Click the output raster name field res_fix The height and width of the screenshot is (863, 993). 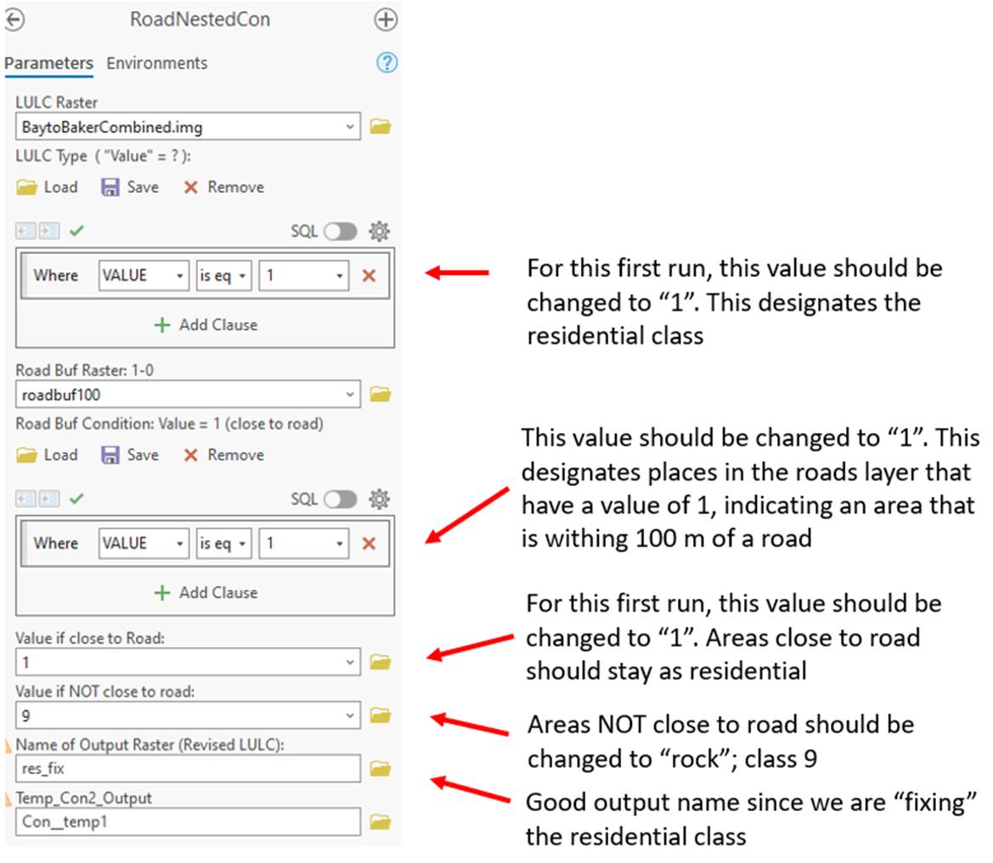pyautogui.click(x=188, y=769)
